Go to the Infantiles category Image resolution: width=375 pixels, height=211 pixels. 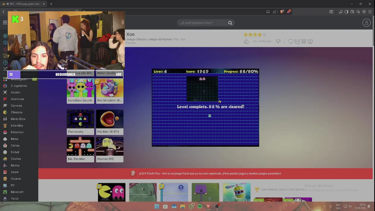click(17, 126)
